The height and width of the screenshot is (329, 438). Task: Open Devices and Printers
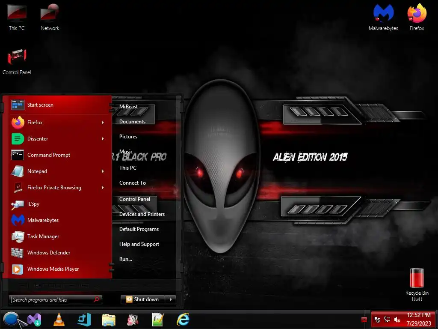click(142, 214)
